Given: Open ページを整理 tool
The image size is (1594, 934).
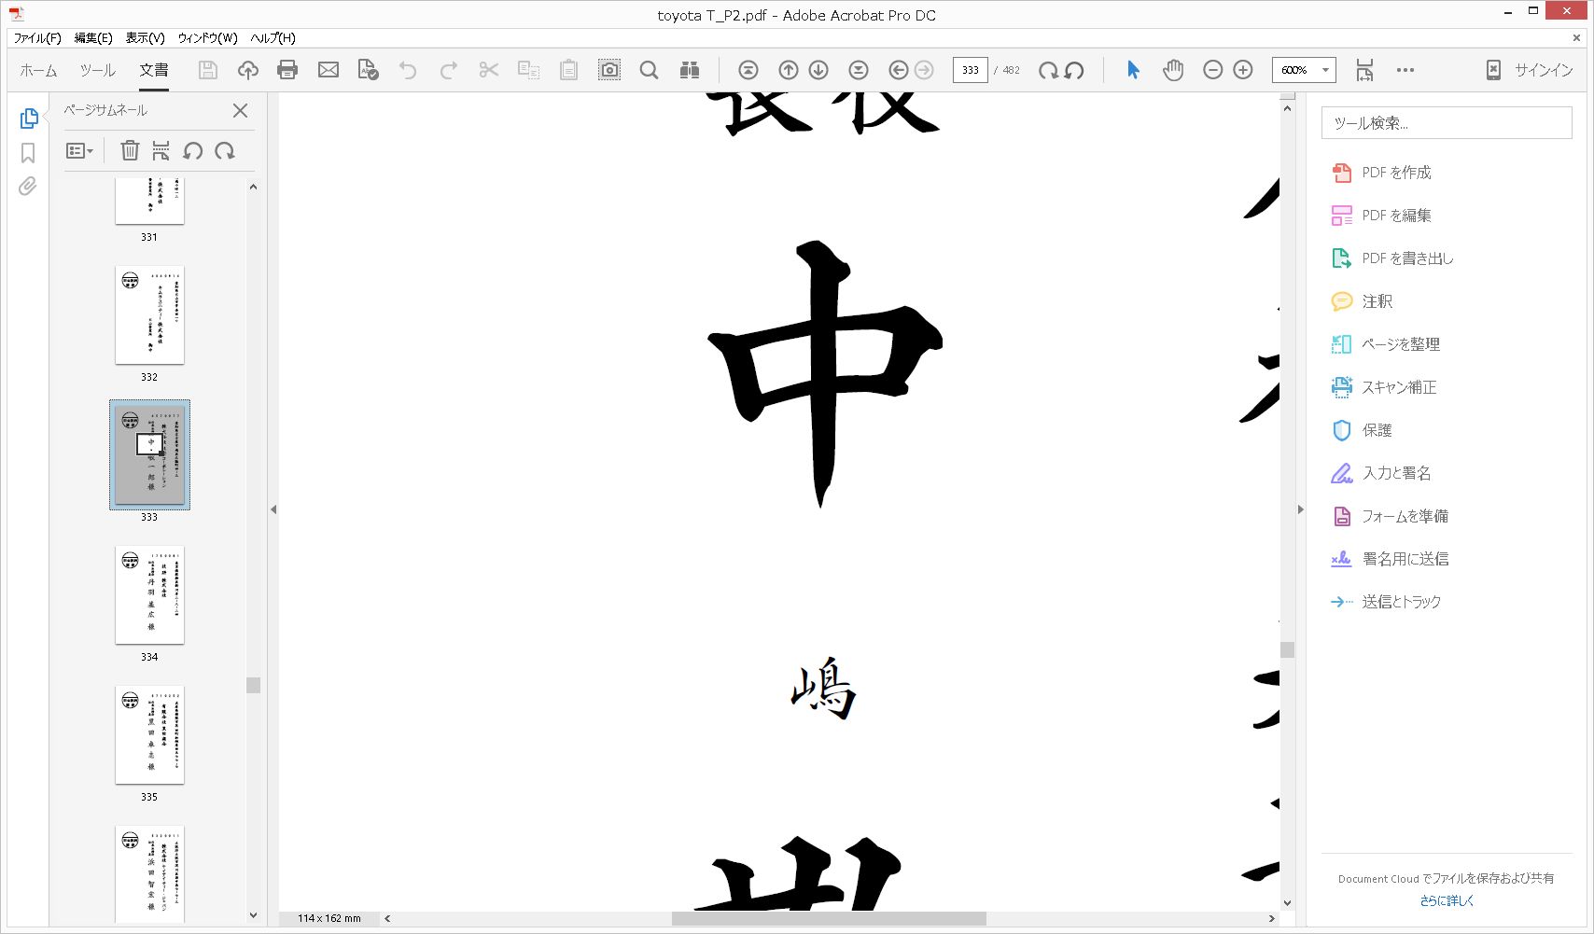Looking at the screenshot, I should point(1386,344).
